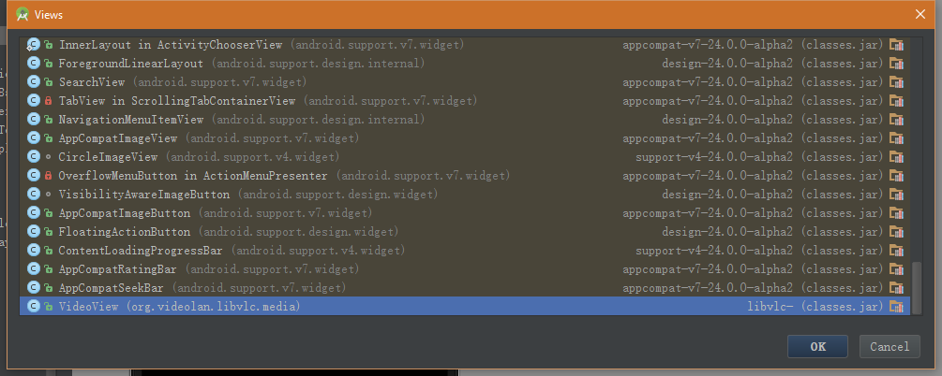
Task: Click the class icon beside InnerLayout
Action: tap(34, 44)
